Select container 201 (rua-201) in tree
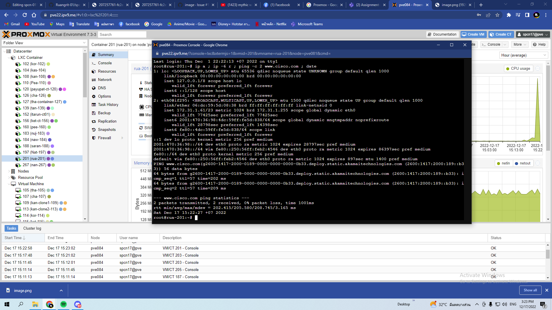This screenshot has height=310, width=552. [x=42, y=159]
